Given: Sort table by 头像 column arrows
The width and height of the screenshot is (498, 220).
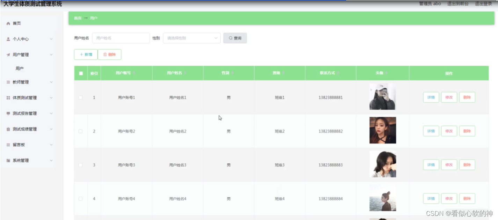Looking at the screenshot, I should (387, 73).
